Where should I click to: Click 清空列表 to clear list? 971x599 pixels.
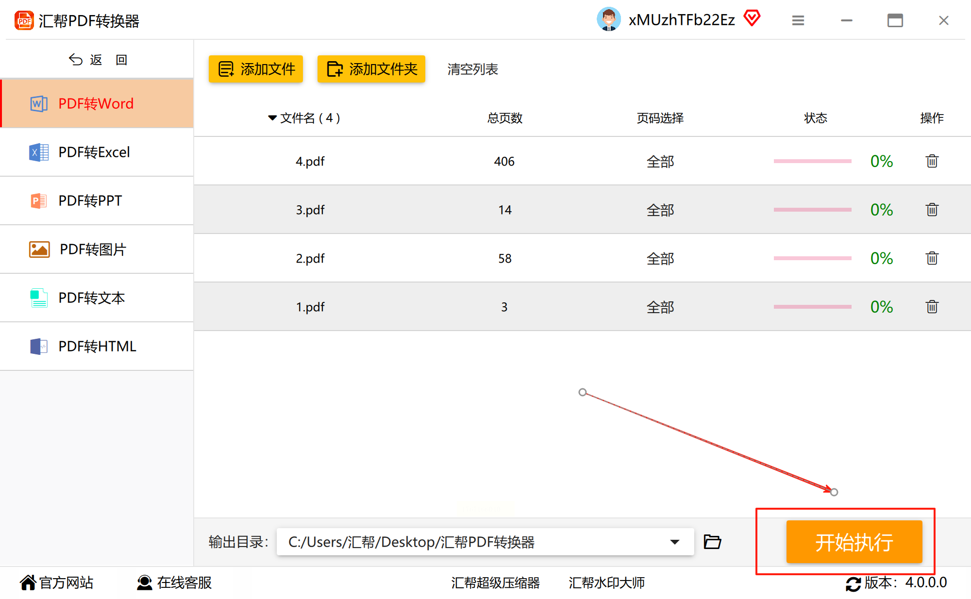(x=472, y=69)
